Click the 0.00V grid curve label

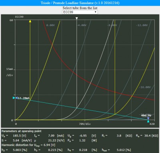(x=50, y=25)
